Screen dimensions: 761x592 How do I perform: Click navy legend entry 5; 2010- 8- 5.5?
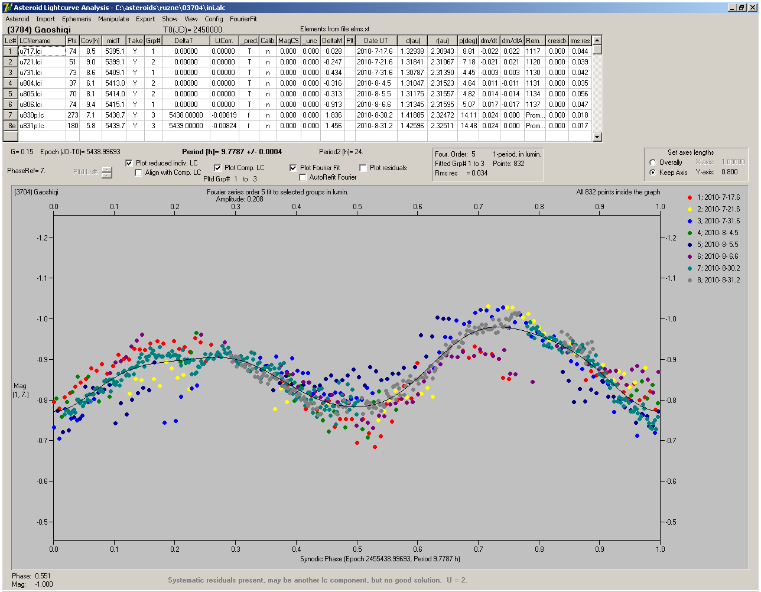714,245
